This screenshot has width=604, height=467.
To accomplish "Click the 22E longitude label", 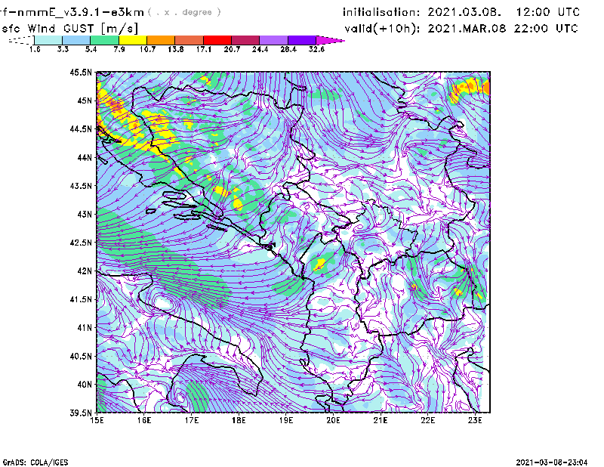I will 427,420.
